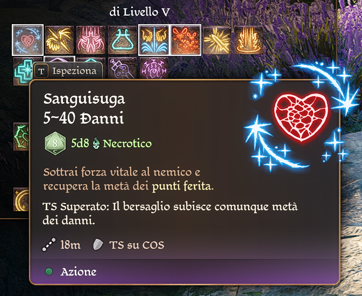Image resolution: width=362 pixels, height=296 pixels.
Task: Select the golden ring icon at left edge
Action: pyautogui.click(x=21, y=199)
